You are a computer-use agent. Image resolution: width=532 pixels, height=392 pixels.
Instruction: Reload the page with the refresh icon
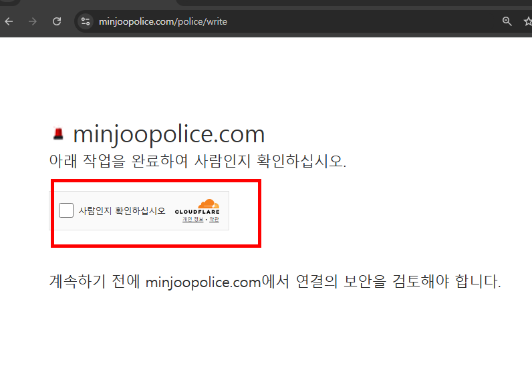click(x=57, y=21)
